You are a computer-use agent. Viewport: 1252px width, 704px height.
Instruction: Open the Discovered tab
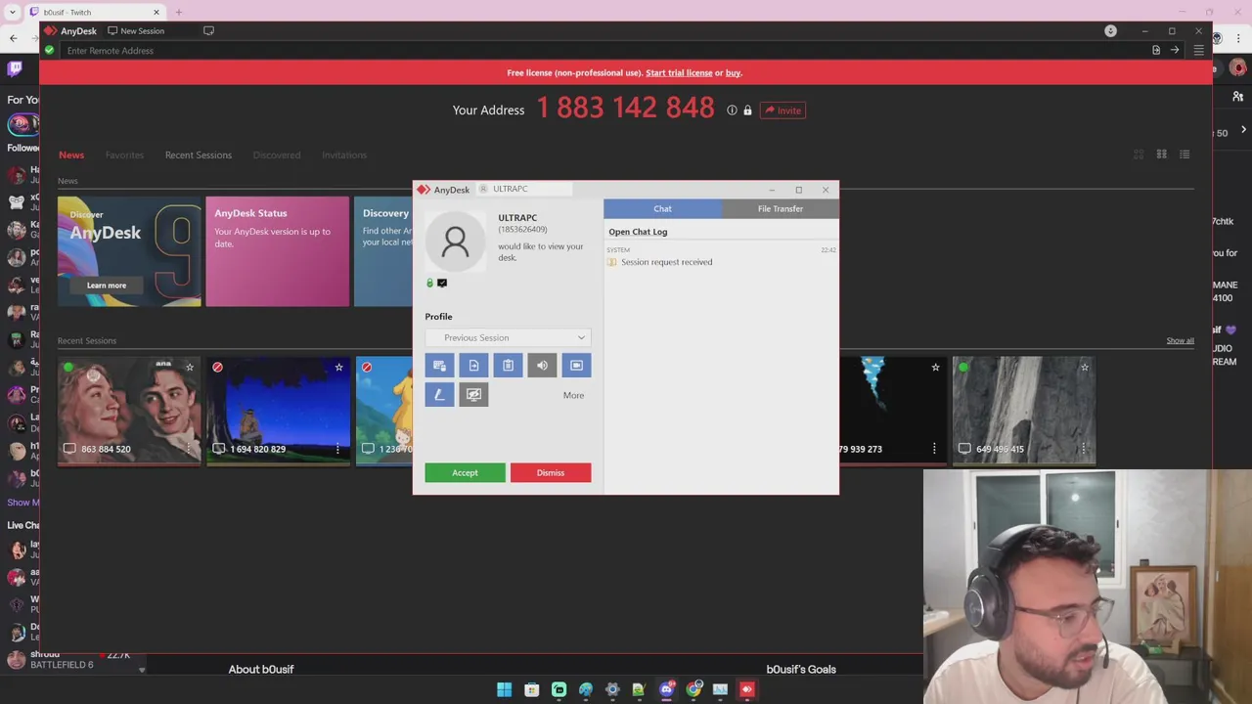pyautogui.click(x=277, y=154)
